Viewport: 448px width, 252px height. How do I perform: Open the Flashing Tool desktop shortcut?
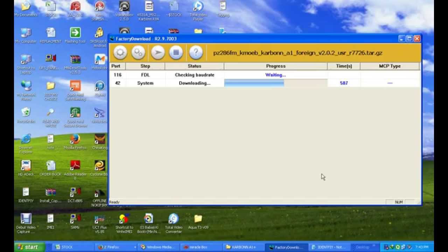[75, 36]
